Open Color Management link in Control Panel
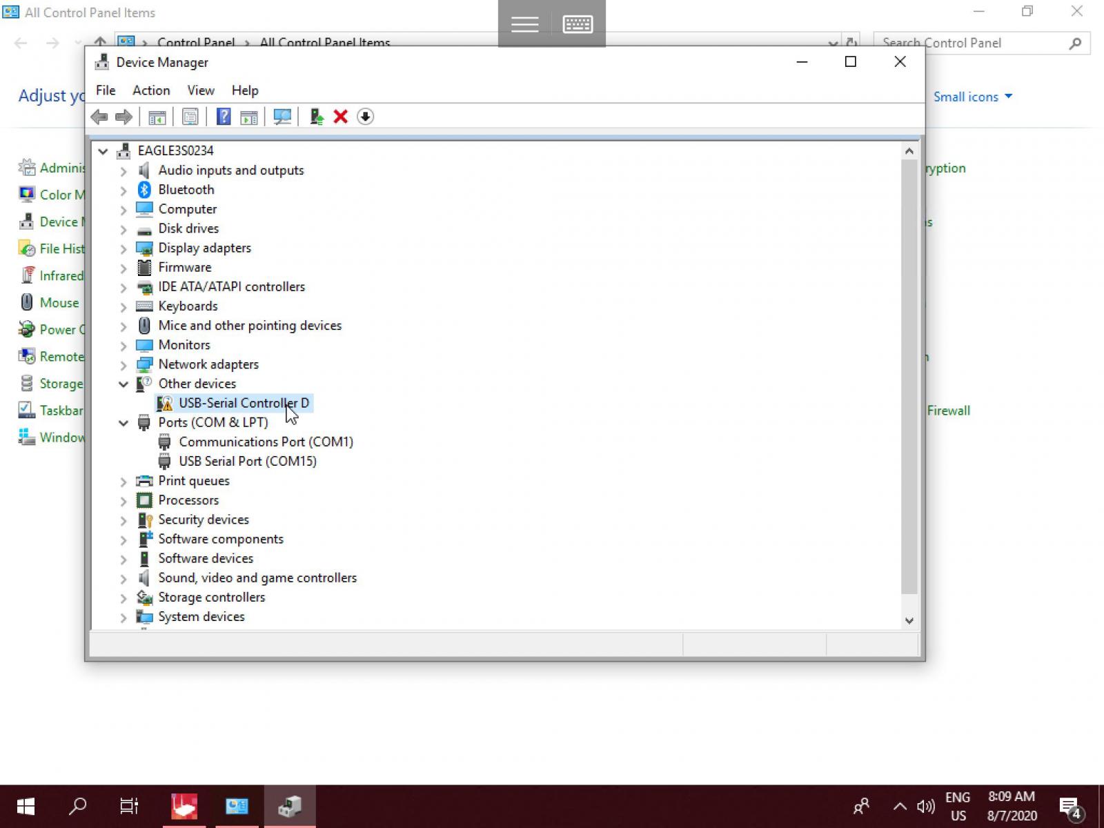1104x828 pixels. pos(61,195)
